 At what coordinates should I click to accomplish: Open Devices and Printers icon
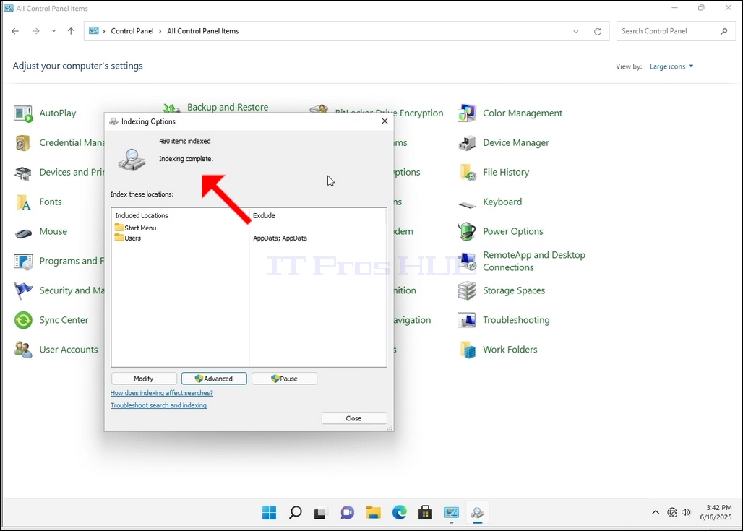22,173
